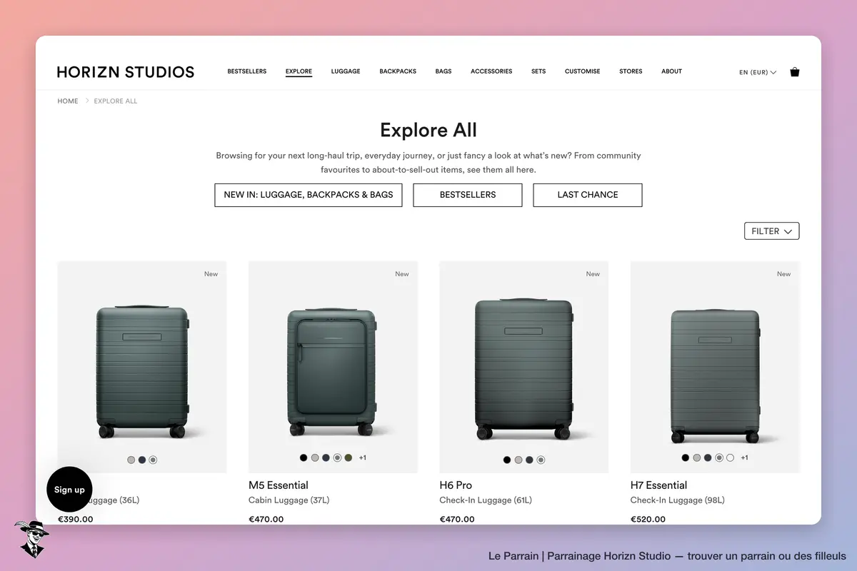This screenshot has width=857, height=571.
Task: Open the shopping cart icon
Action: coord(795,72)
